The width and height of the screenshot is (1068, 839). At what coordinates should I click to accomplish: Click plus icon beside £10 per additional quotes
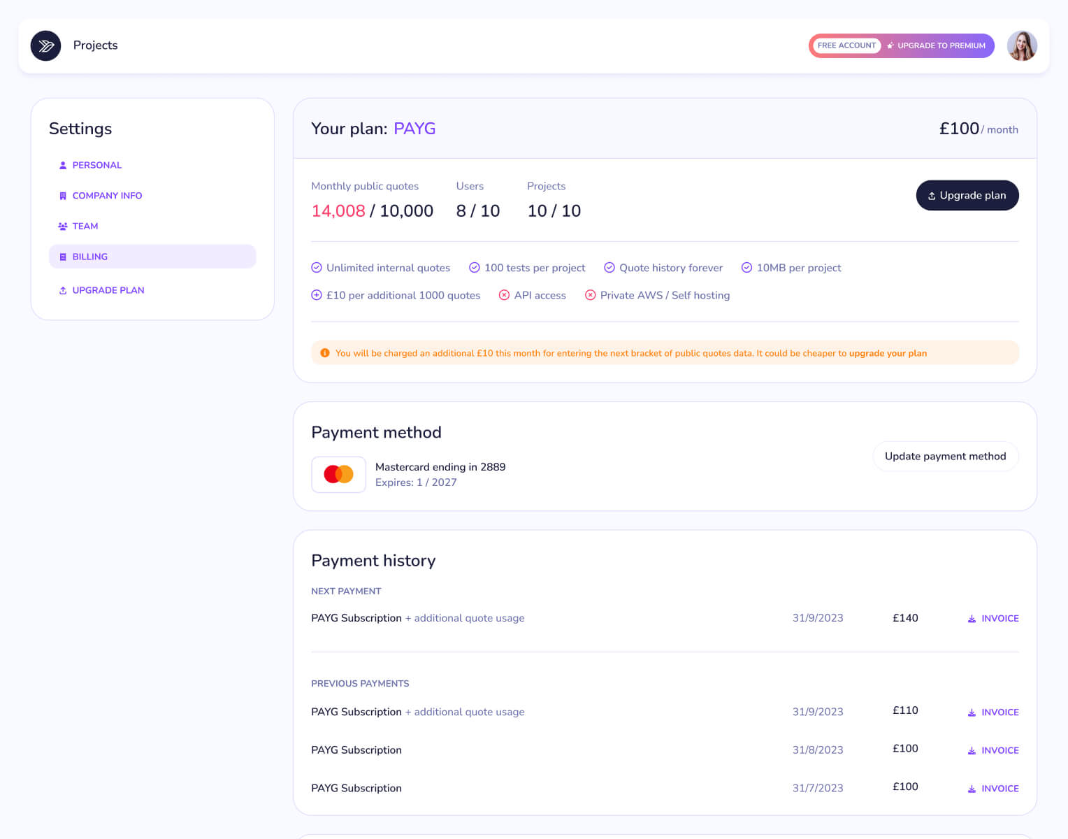click(x=317, y=295)
